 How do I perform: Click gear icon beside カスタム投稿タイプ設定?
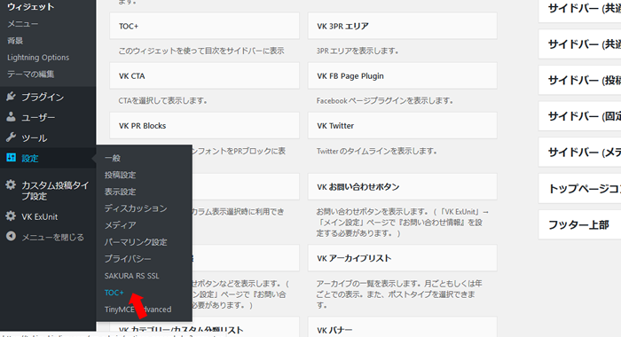11,185
